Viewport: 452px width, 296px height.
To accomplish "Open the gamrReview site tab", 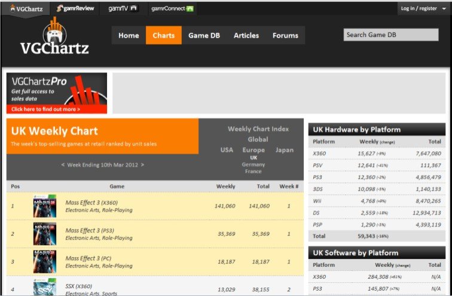I will (75, 8).
